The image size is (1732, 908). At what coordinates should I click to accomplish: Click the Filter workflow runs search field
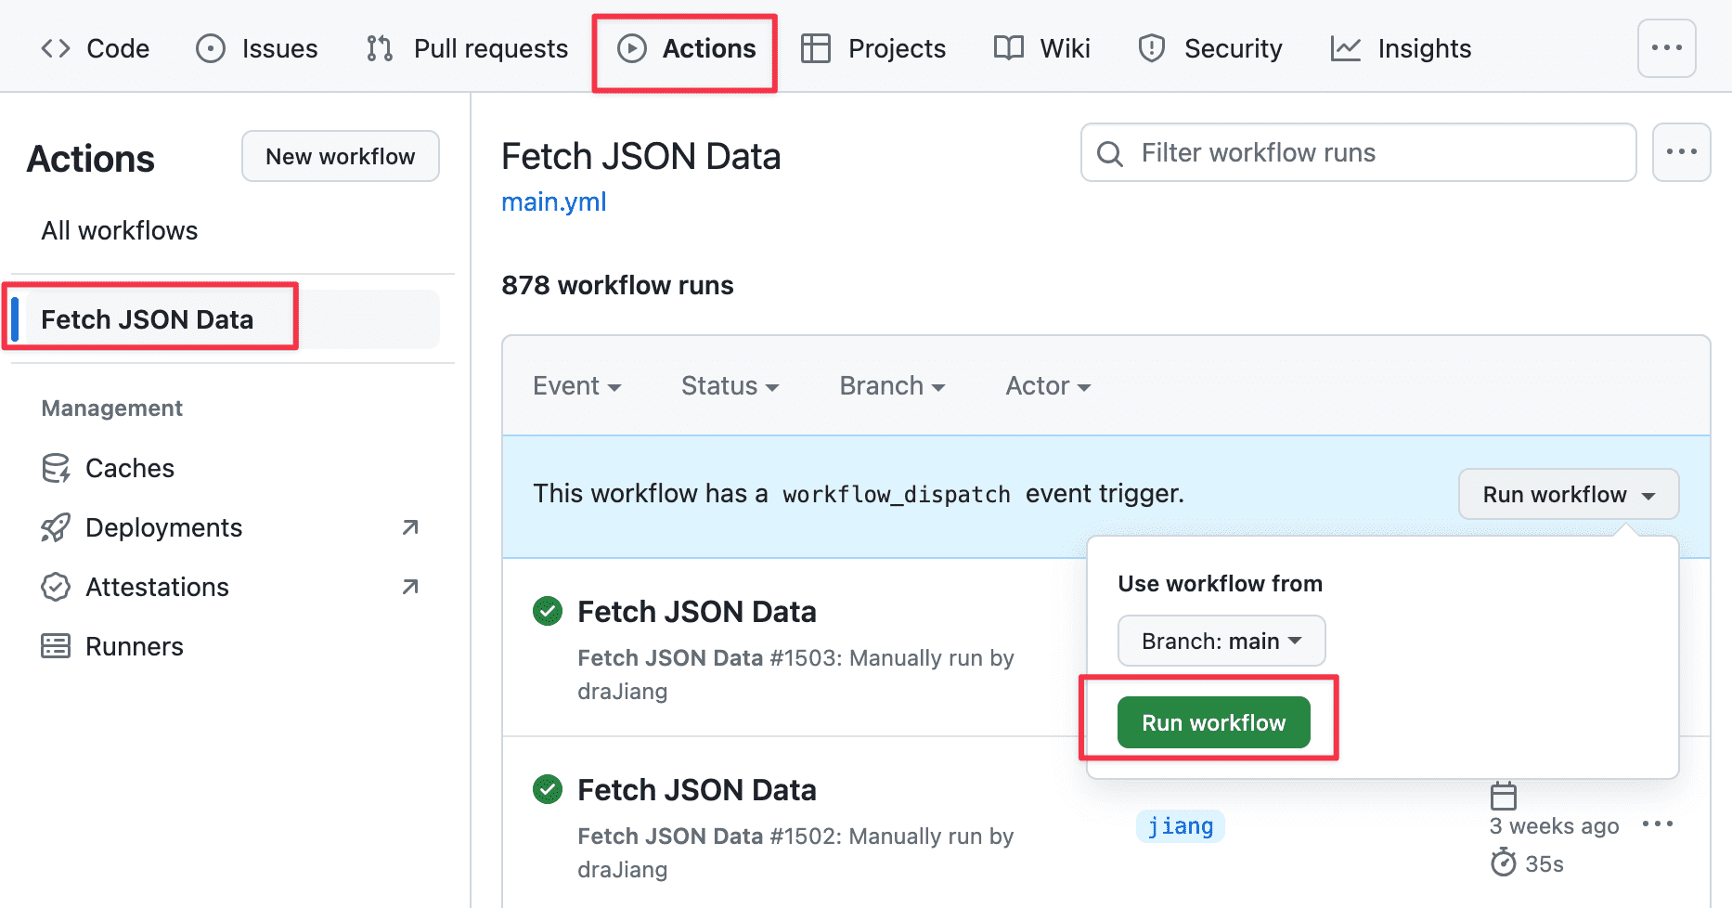(1359, 152)
